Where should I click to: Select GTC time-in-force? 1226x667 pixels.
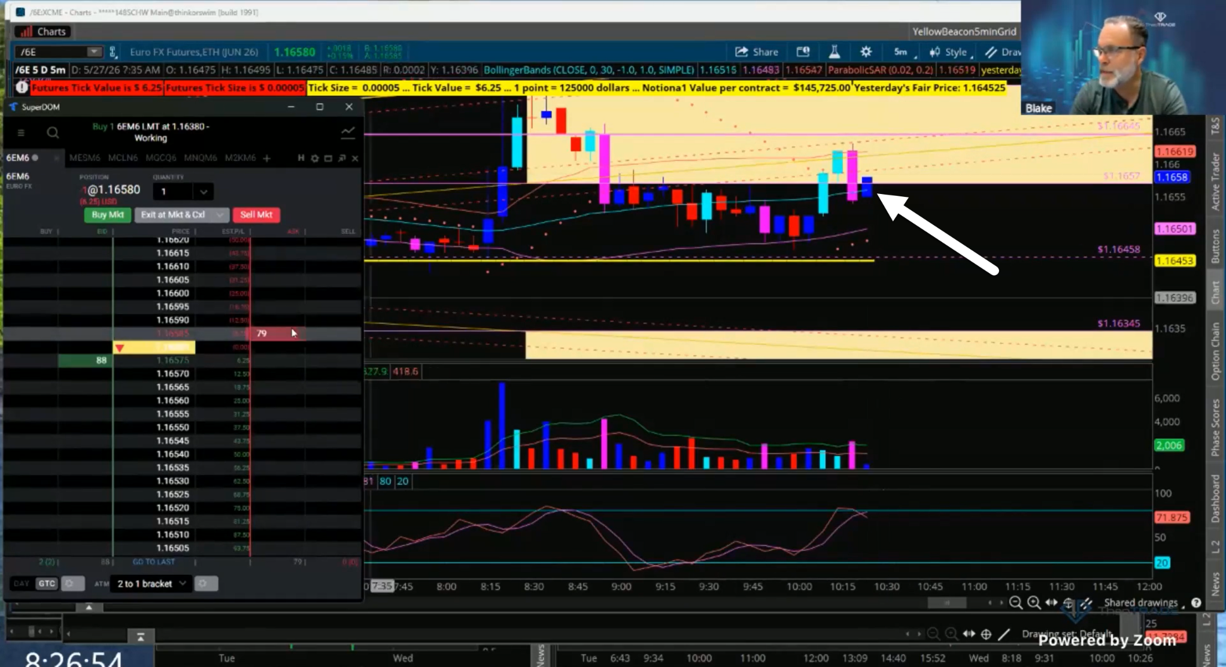[x=47, y=583]
